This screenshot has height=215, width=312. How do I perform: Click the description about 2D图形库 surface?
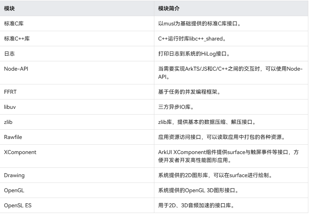[x=215, y=175]
